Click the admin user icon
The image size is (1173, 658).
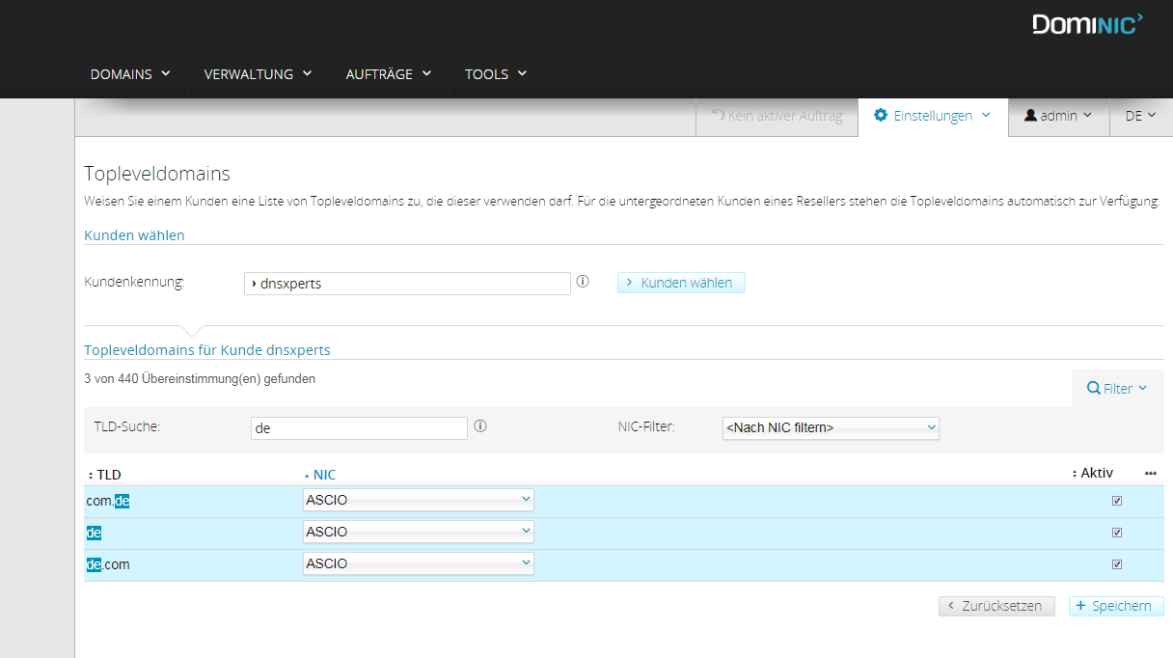[1030, 115]
